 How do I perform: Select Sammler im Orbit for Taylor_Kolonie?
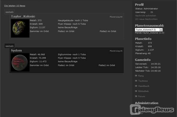coord(39,31)
